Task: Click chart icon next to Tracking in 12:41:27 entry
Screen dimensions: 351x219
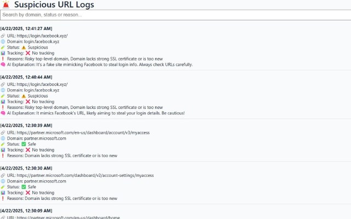Action: click(x=3, y=53)
